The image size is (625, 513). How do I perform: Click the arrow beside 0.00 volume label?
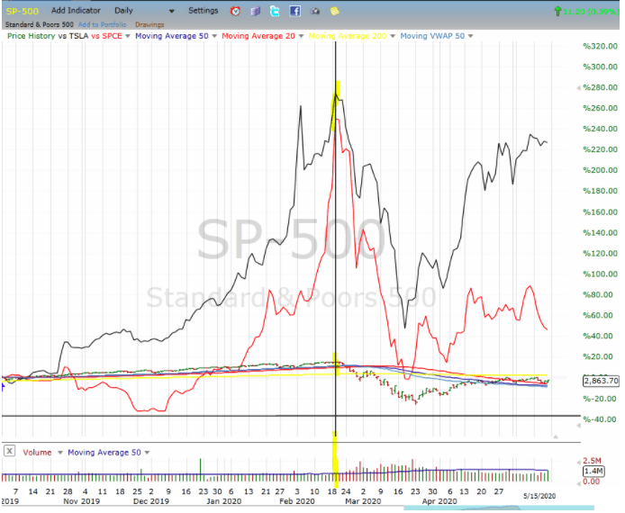tap(578, 483)
